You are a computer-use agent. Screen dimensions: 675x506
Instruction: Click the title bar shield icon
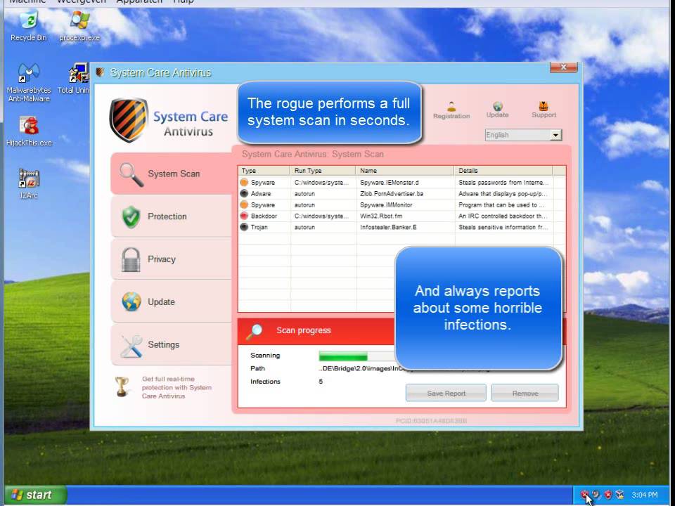pyautogui.click(x=100, y=72)
